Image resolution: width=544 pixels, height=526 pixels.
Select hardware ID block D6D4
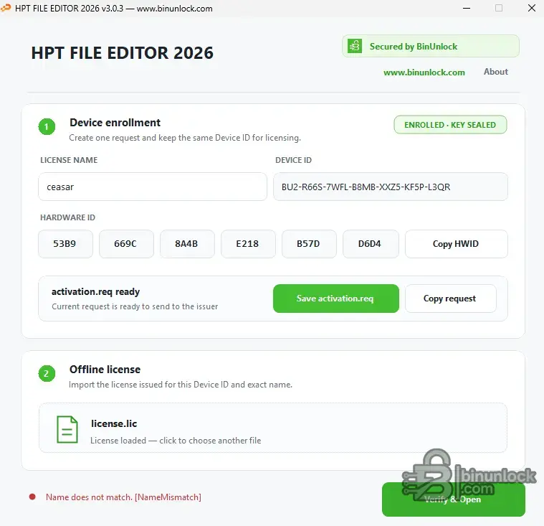tap(371, 244)
